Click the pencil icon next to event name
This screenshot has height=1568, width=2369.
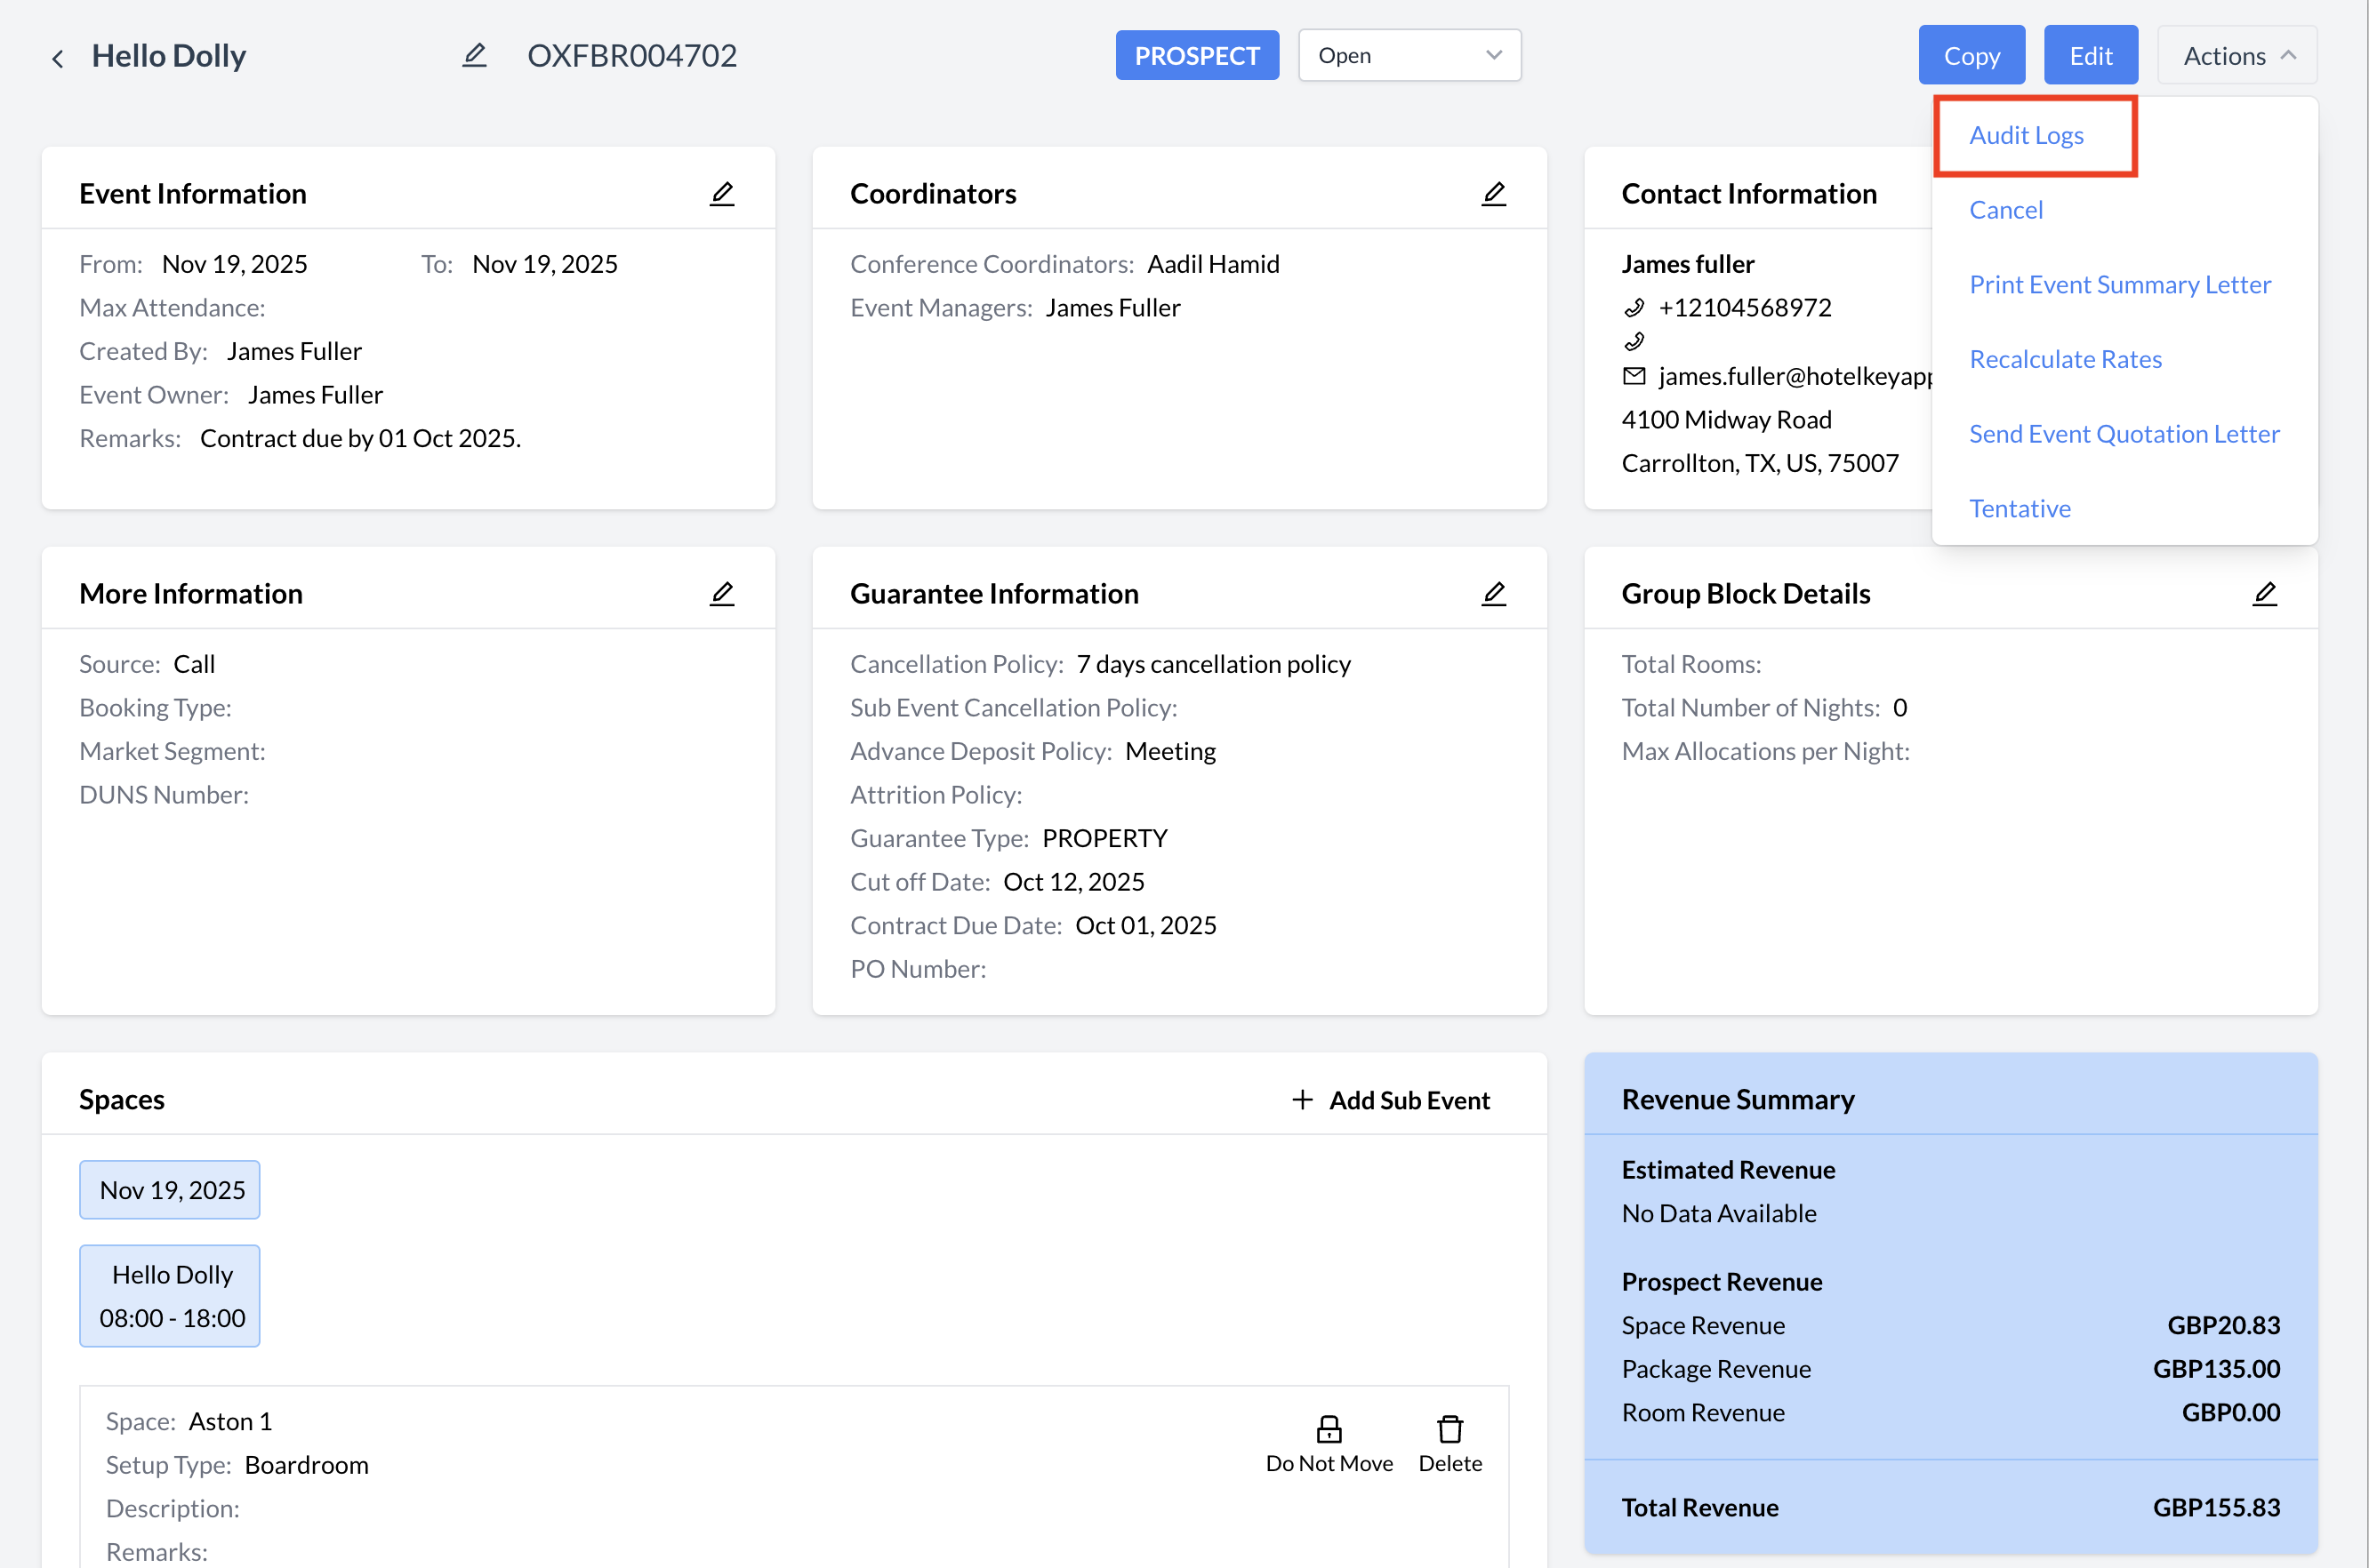pos(474,55)
